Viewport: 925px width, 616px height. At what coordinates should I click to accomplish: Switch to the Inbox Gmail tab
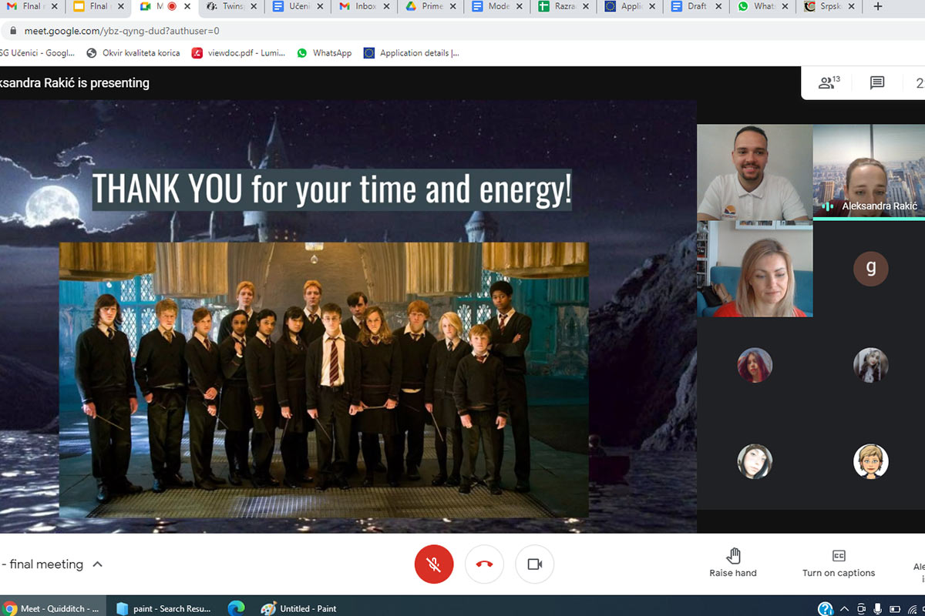coord(362,7)
